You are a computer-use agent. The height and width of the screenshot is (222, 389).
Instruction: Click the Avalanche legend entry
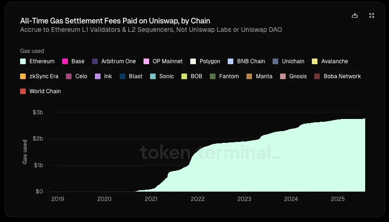[330, 61]
